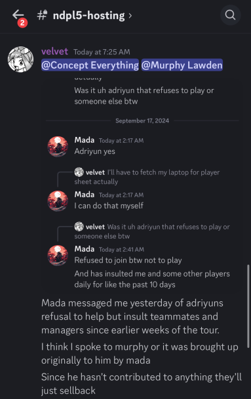Screen dimensions: 251x399
Task: Tap Mada's username above 'Adriyun yes'
Action: point(85,140)
